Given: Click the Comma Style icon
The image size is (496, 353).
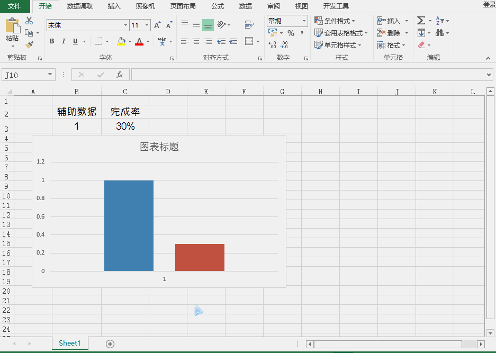Looking at the screenshot, I should [x=302, y=33].
